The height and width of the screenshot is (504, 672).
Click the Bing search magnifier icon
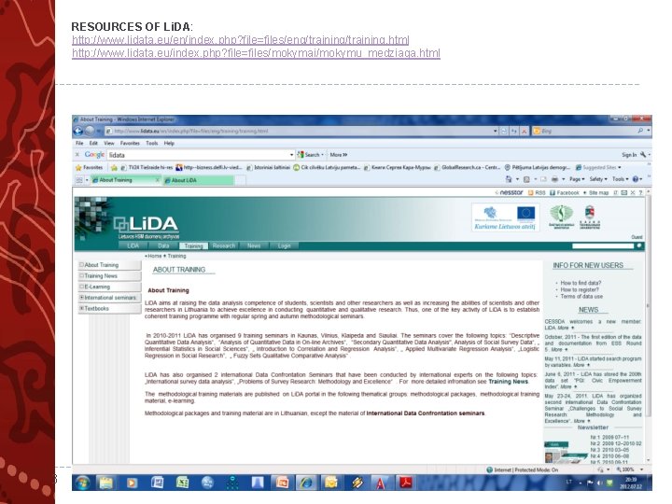[640, 131]
